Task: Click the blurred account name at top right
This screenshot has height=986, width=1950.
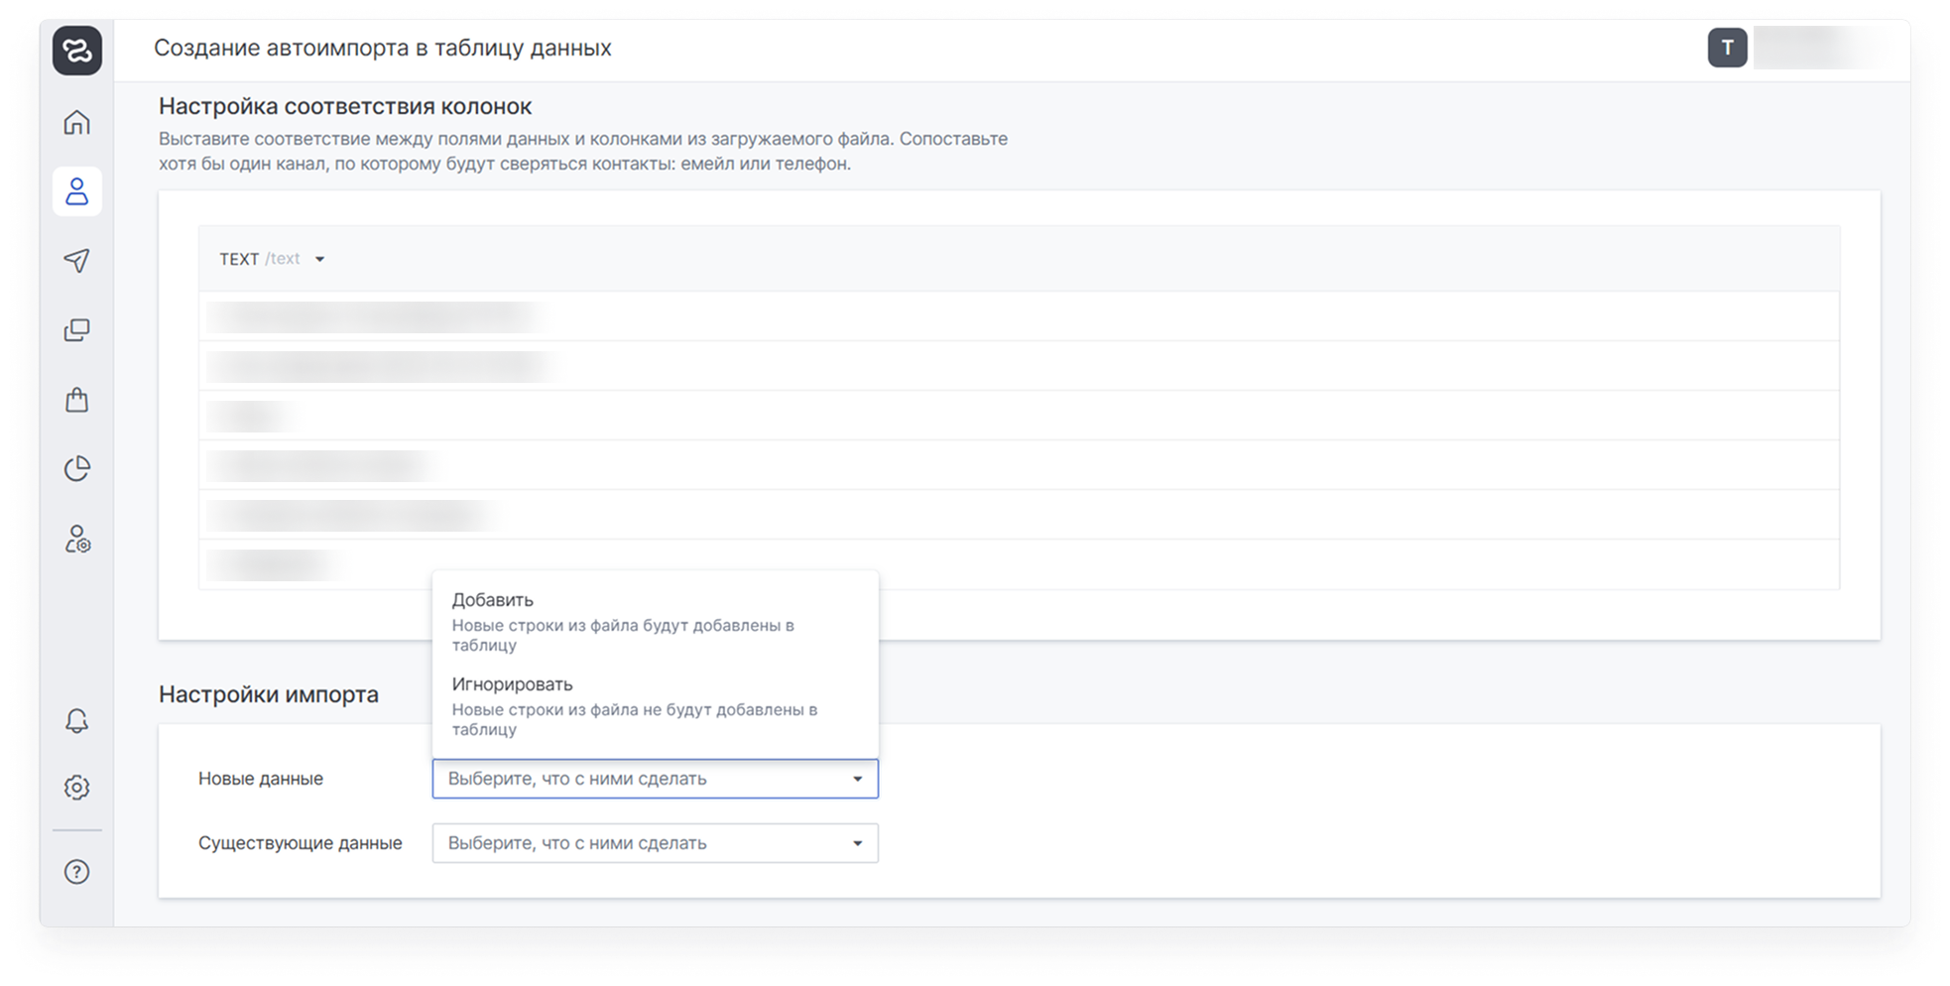Action: (x=1812, y=48)
